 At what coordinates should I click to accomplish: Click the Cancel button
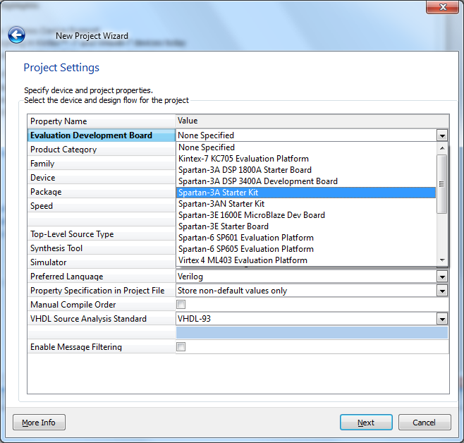tap(425, 423)
